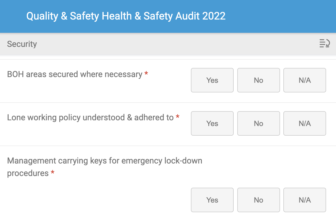Pick N/A for management carrying keys
Image resolution: width=336 pixels, height=220 pixels.
(x=304, y=200)
